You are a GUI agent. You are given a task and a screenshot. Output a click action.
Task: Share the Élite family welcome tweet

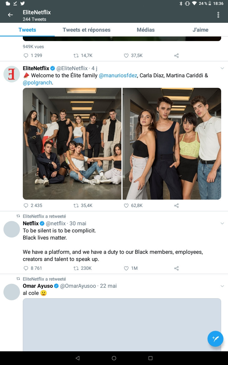176,205
